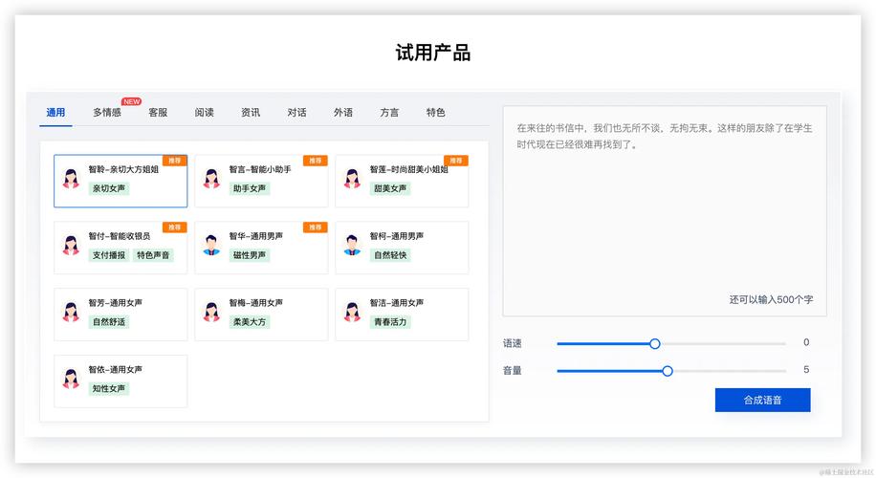
Task: Click the 磁性男声 tag
Action: tap(250, 255)
